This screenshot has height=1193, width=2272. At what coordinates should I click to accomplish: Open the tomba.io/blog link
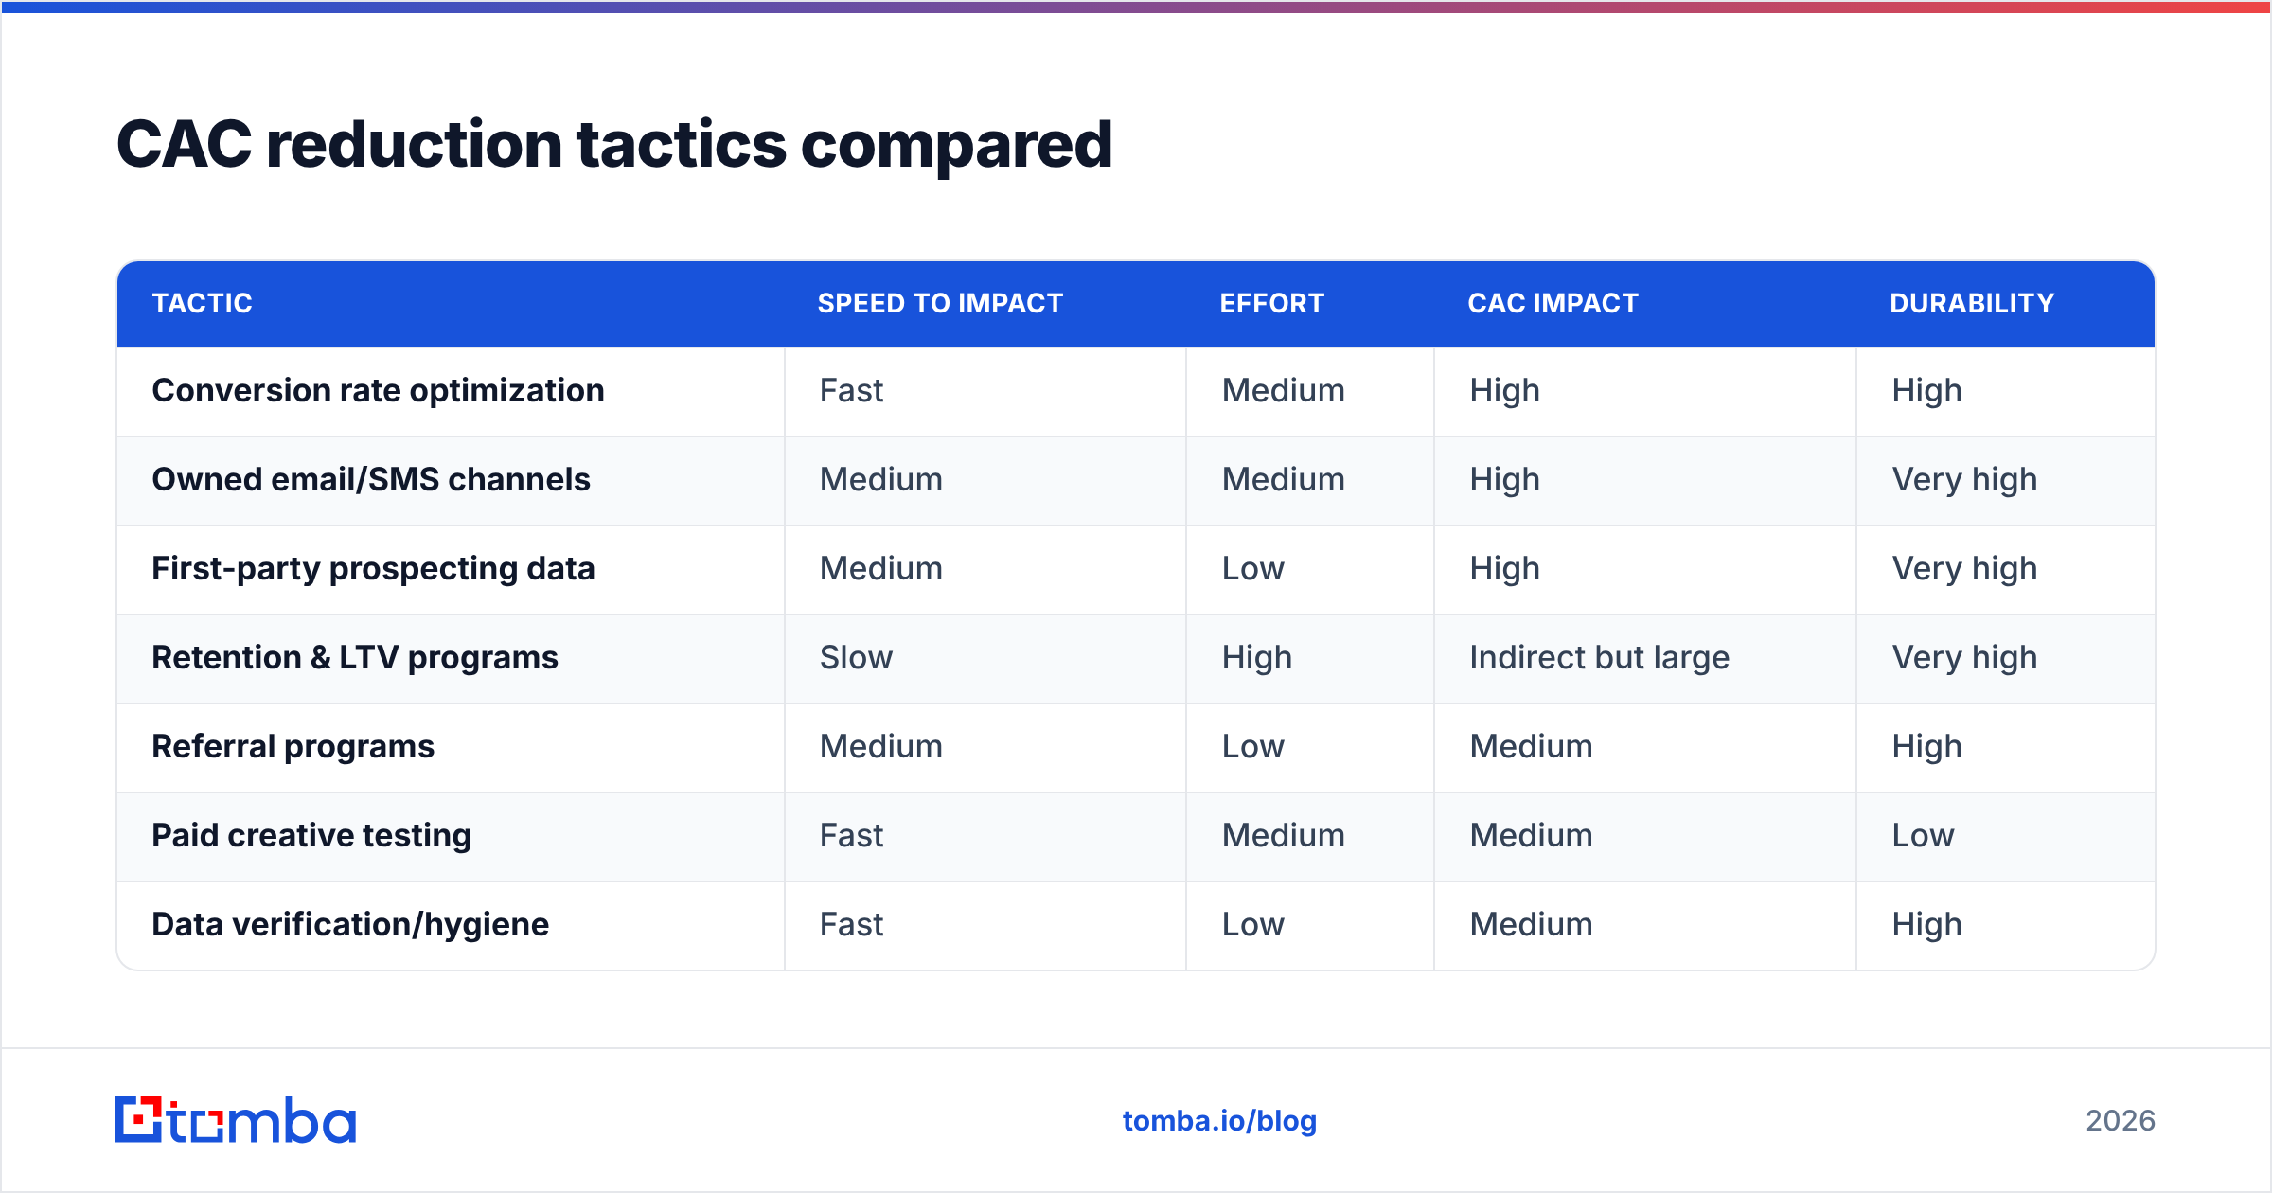1219,1121
